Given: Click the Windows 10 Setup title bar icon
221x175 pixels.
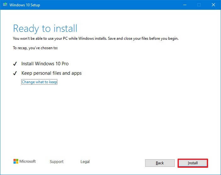Looking at the screenshot, I should tap(5, 5).
